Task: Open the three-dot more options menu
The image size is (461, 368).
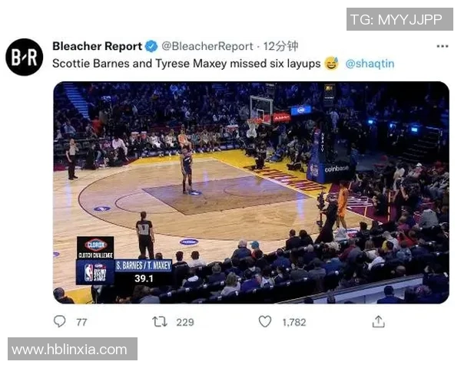Action: point(443,46)
